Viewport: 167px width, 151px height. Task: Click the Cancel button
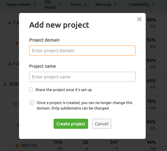[102, 124]
